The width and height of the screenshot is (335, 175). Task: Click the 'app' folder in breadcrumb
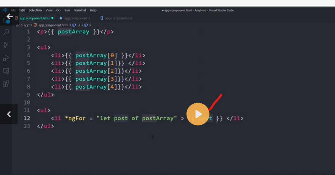tap(26, 25)
